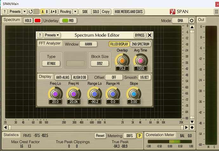219x151 pixels.
Task: Toggle ANTI-ALIAS display option
Action: tap(63, 77)
